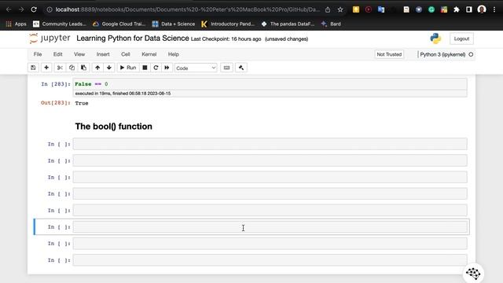Image resolution: width=503 pixels, height=283 pixels.
Task: Open the Introductory Pand... bookmark
Action: click(228, 24)
